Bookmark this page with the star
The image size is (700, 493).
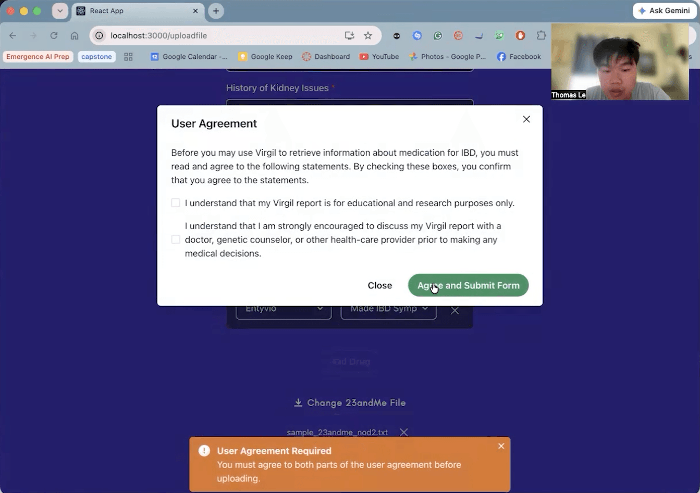(x=368, y=35)
